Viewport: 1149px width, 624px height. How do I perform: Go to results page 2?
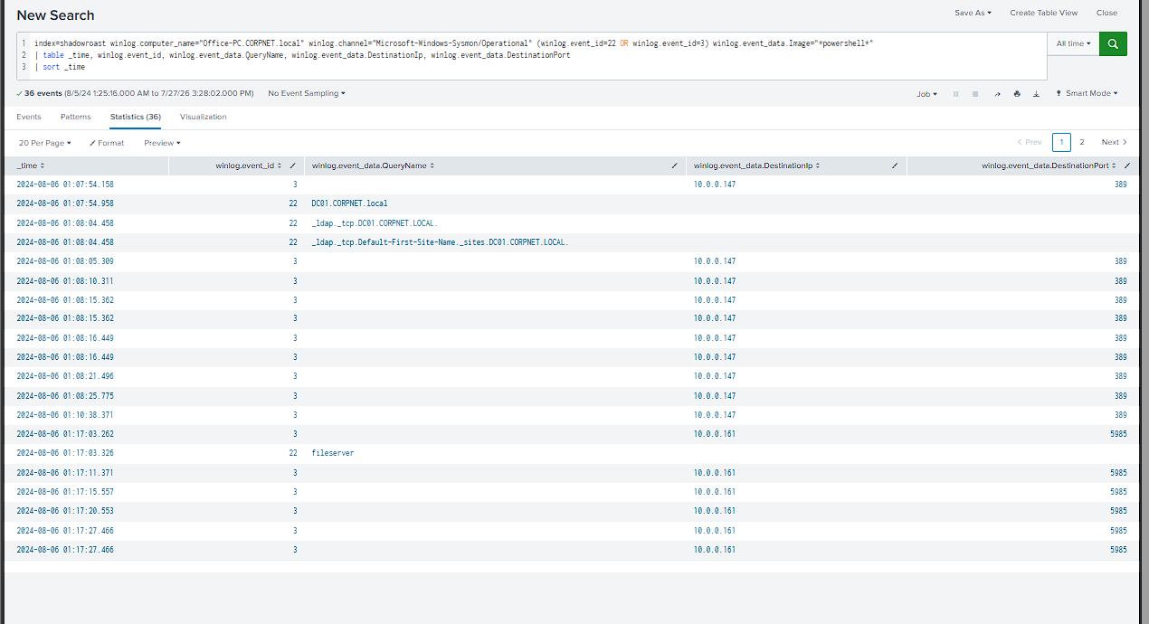pos(1082,142)
